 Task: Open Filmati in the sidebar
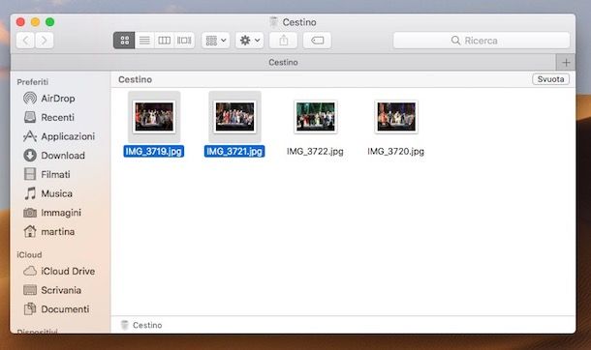(x=47, y=174)
